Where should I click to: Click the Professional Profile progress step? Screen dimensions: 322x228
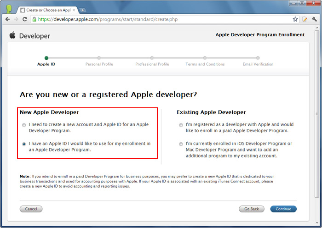click(x=152, y=61)
